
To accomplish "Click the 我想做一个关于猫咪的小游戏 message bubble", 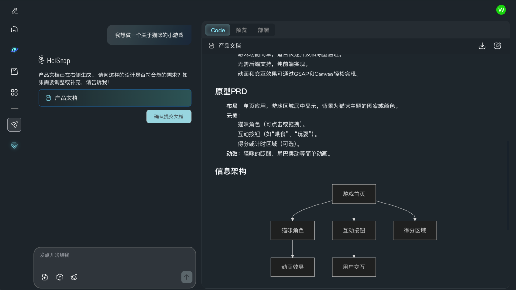I will (150, 35).
